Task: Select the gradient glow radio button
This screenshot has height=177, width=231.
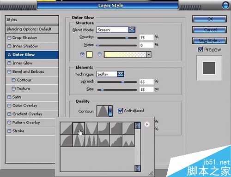Action: 100,54
